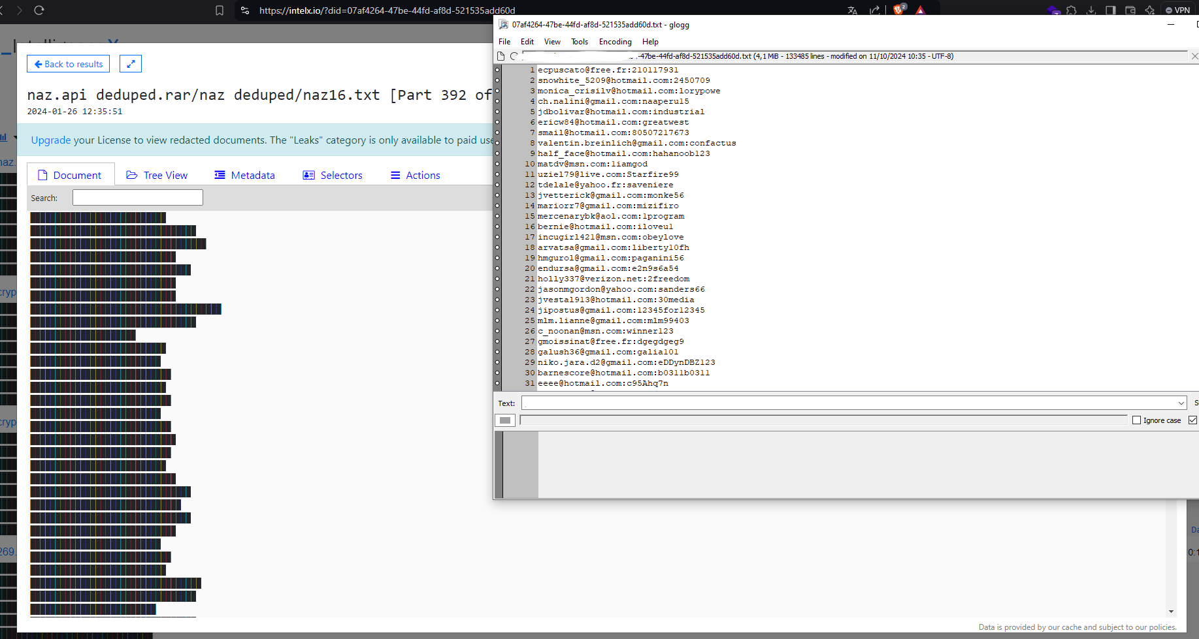Toggle glogg search results visibility button

[x=504, y=420]
